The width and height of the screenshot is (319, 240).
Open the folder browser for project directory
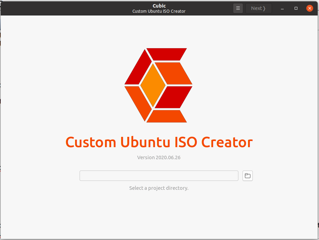247,176
